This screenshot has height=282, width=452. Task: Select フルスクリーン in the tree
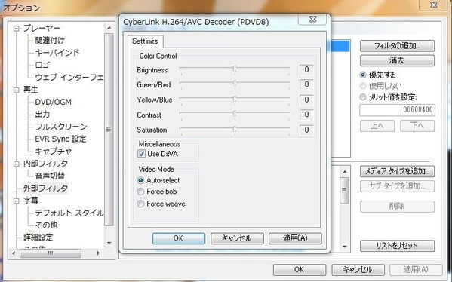click(x=61, y=127)
